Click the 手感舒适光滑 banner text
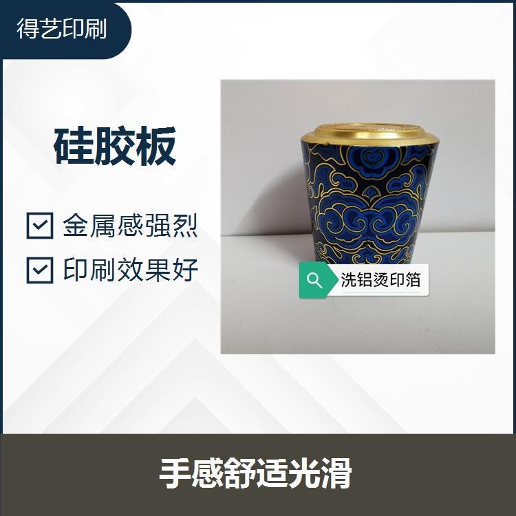The width and height of the screenshot is (516, 516). [256, 473]
